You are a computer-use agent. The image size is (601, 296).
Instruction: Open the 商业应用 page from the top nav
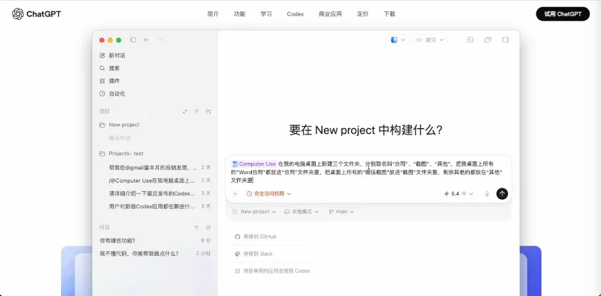coord(330,14)
